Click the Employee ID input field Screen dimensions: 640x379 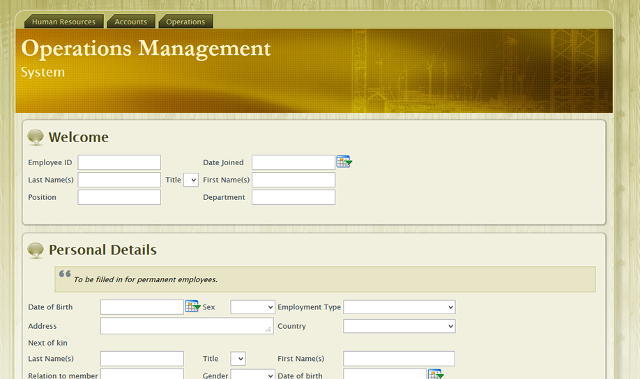tap(119, 162)
